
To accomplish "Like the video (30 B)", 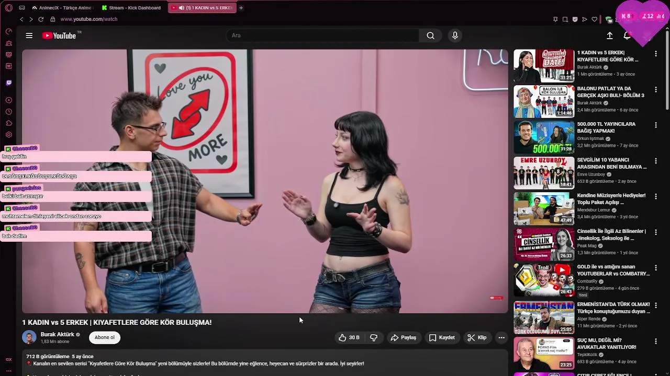I will coord(349,338).
